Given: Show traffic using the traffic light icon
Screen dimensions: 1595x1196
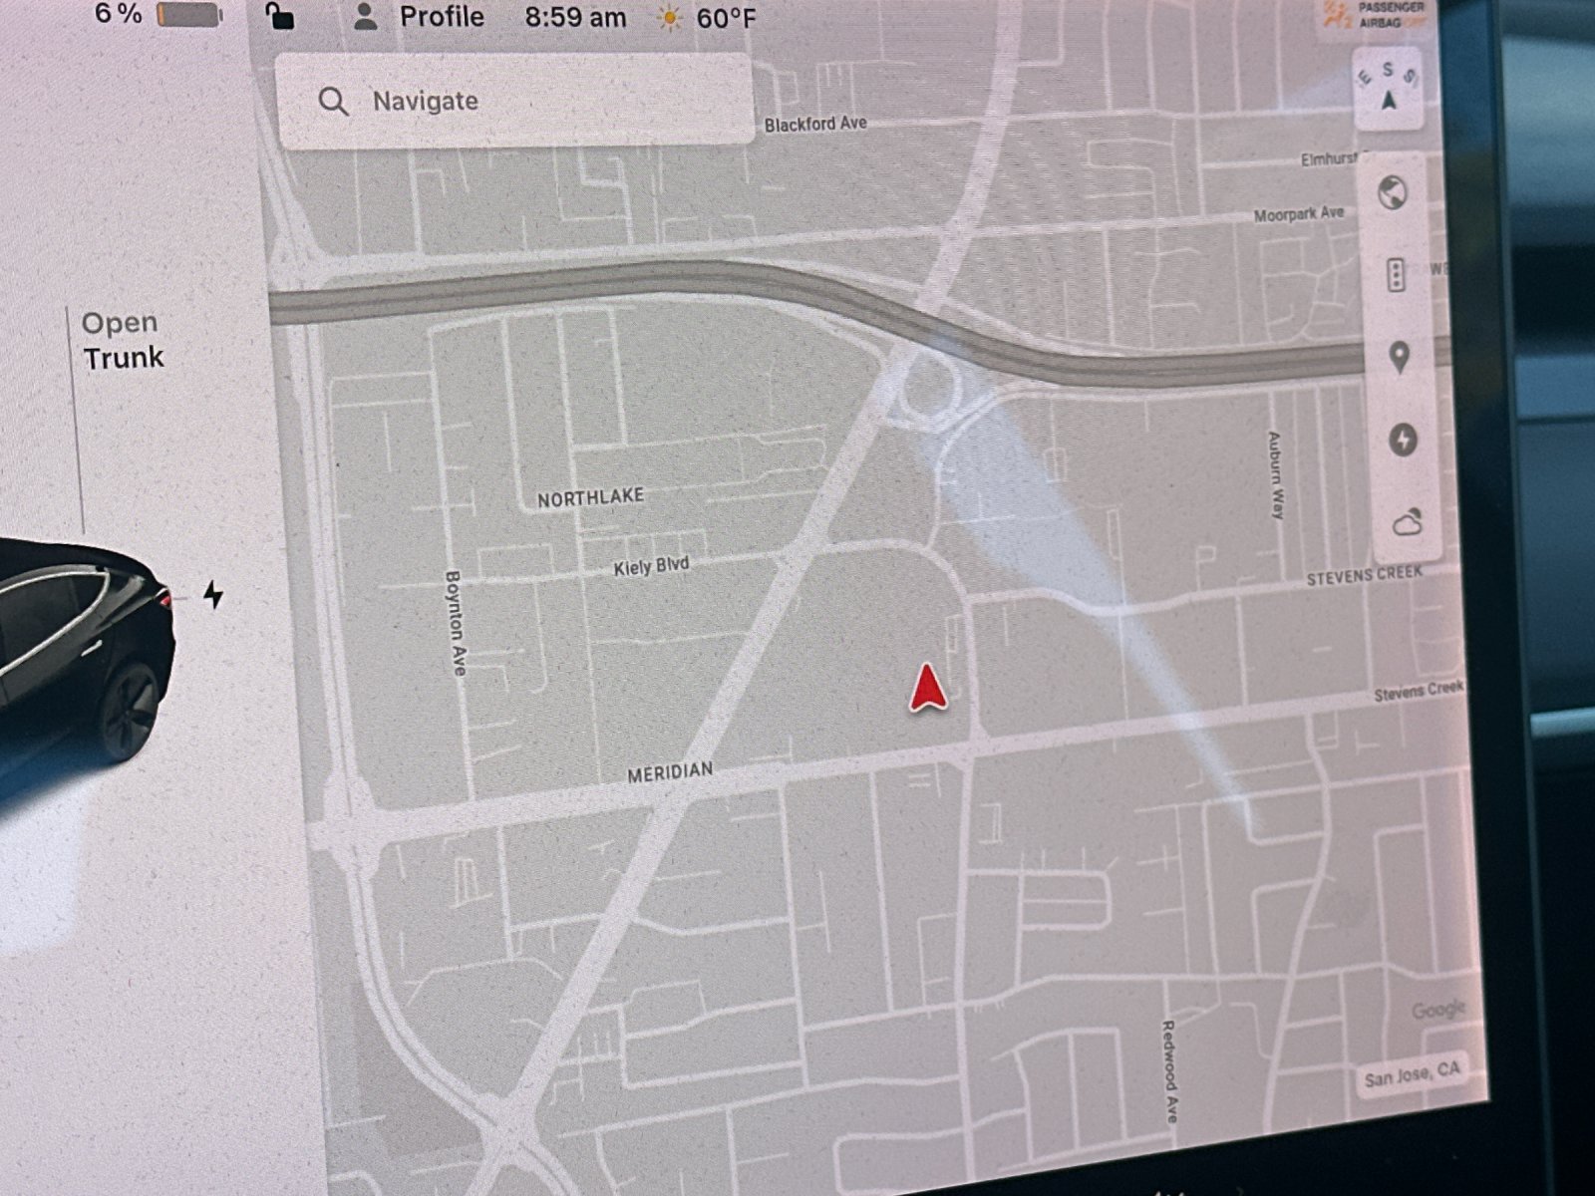Looking at the screenshot, I should click(x=1397, y=275).
